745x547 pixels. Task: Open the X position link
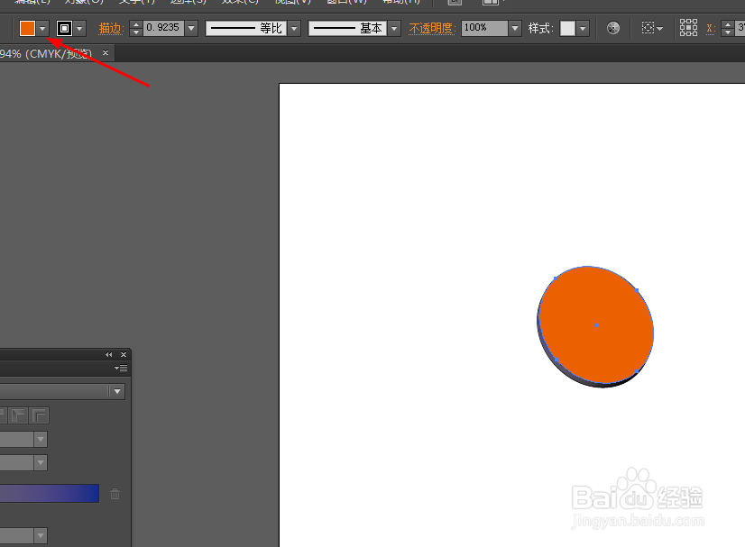pyautogui.click(x=711, y=29)
